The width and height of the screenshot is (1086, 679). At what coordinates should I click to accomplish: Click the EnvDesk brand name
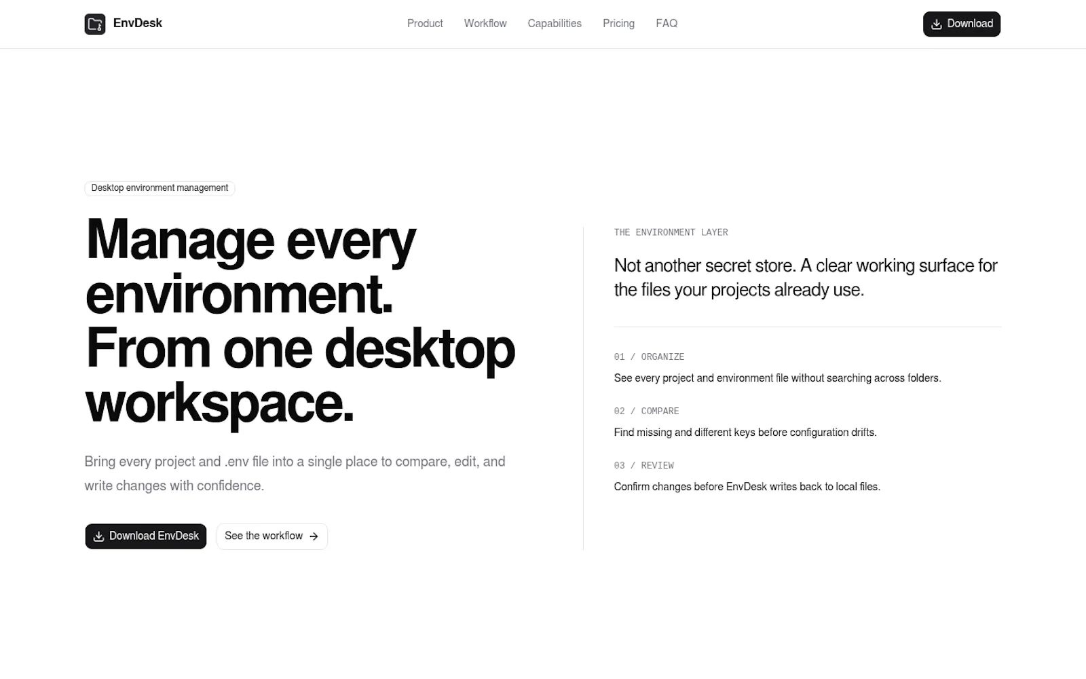click(x=138, y=23)
